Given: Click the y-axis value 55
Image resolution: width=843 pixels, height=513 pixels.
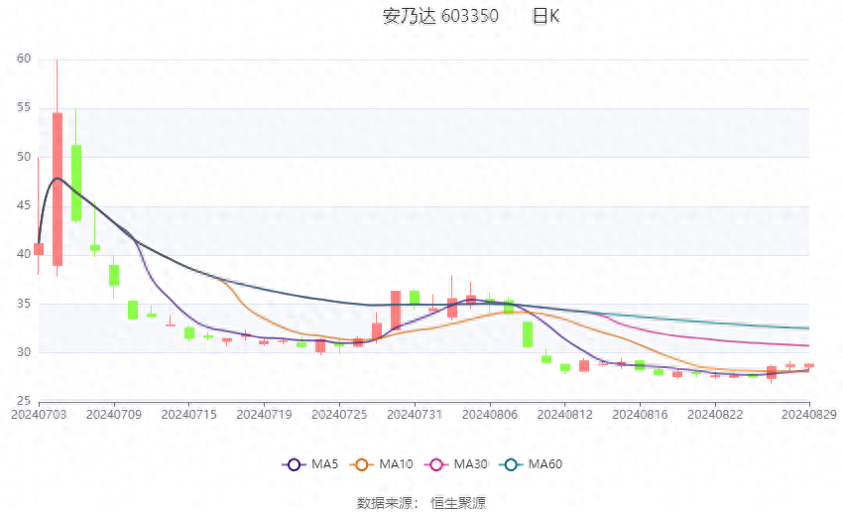Looking at the screenshot, I should [x=24, y=107].
